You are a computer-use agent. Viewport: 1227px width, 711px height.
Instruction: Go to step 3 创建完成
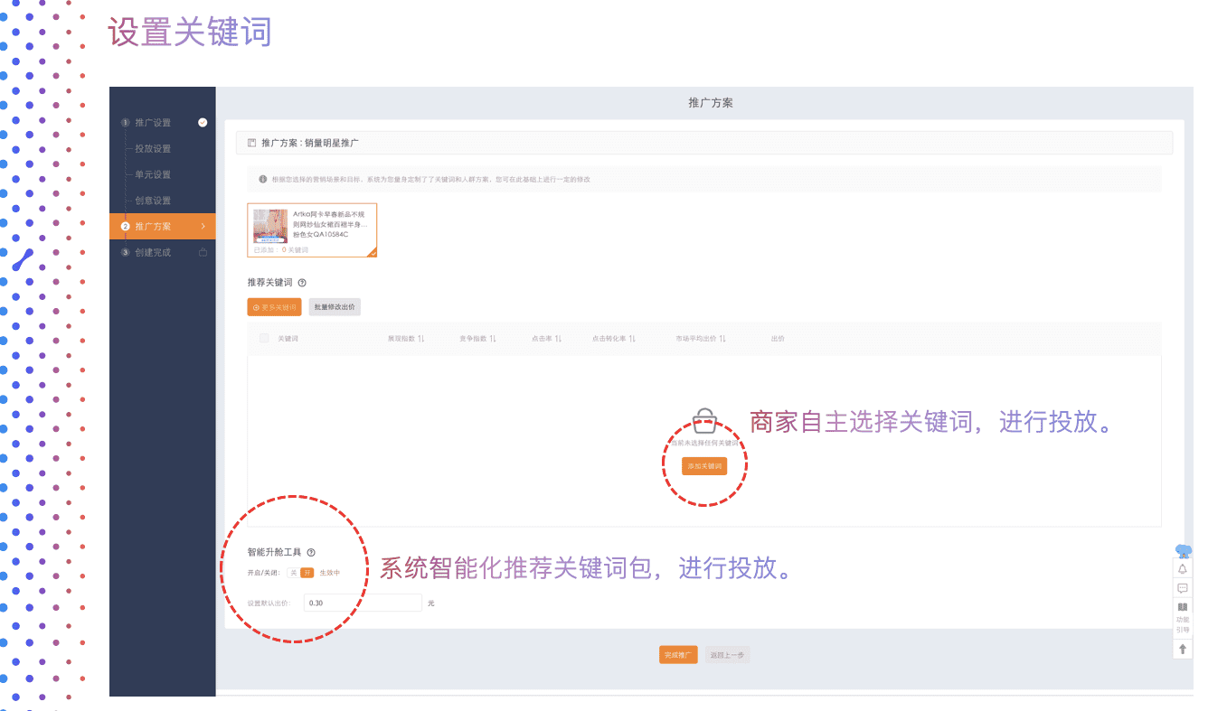(x=153, y=252)
